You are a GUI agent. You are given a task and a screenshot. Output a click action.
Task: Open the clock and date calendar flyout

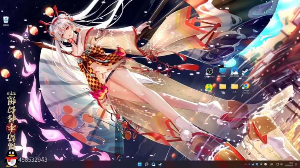289,164
